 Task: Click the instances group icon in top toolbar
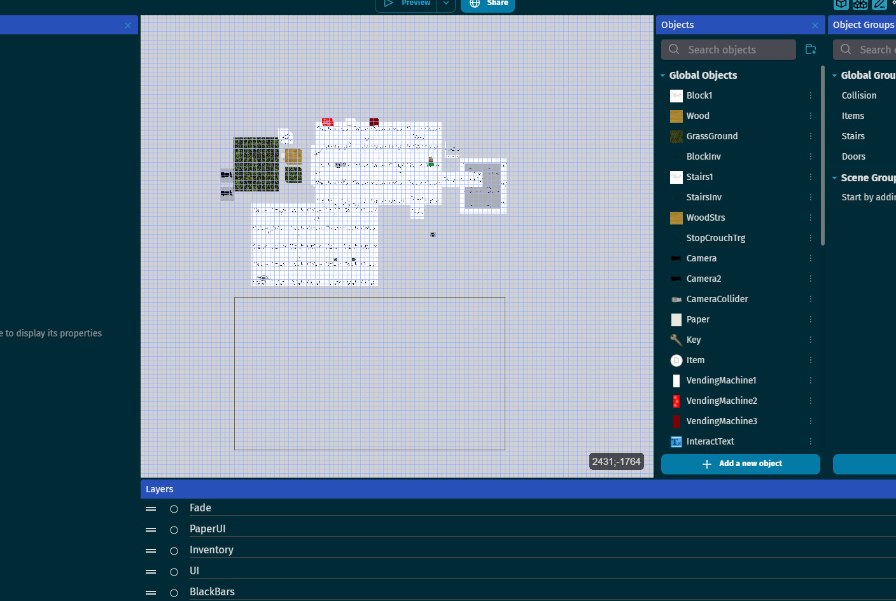(860, 4)
